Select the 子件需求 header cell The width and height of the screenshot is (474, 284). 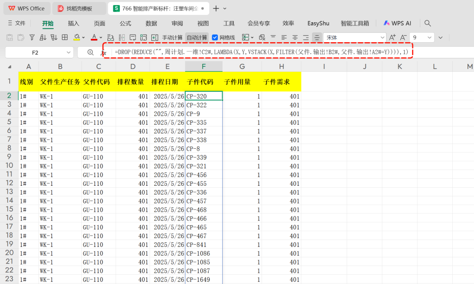(x=281, y=82)
